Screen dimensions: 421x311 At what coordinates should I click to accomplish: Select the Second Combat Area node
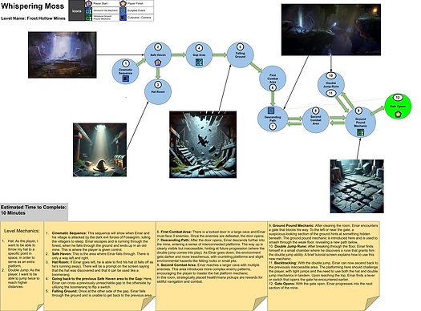point(315,120)
